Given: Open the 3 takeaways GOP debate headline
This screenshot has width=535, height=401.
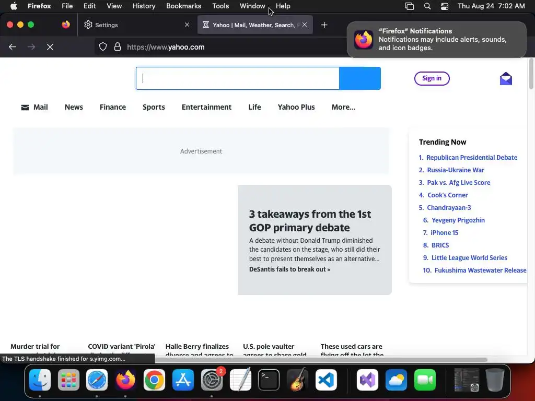Looking at the screenshot, I should point(310,221).
